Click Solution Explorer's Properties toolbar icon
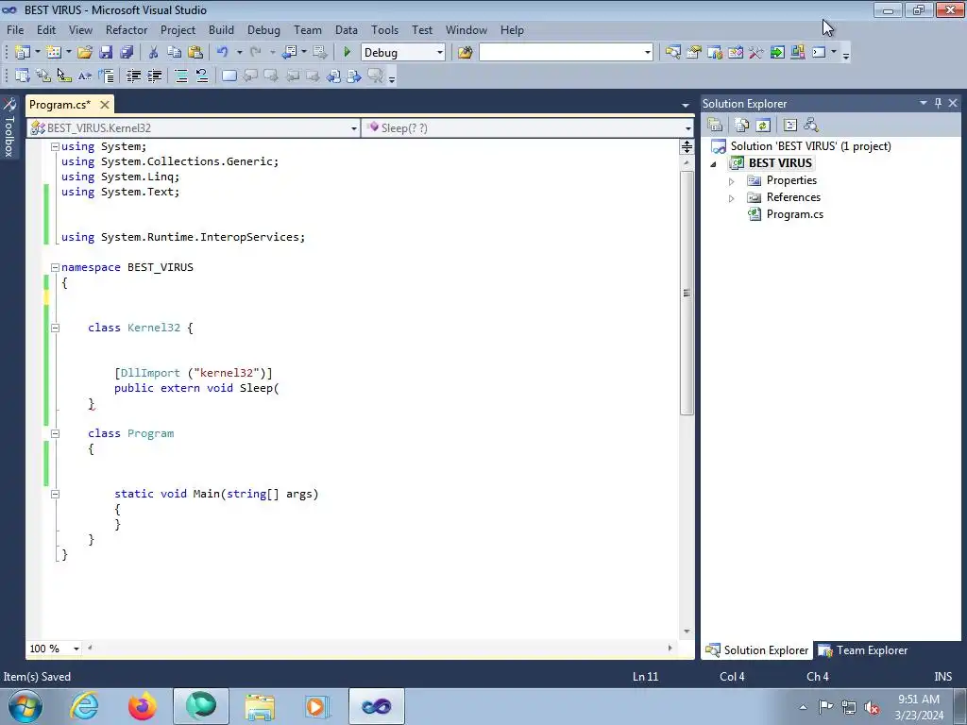This screenshot has width=967, height=725. [715, 126]
